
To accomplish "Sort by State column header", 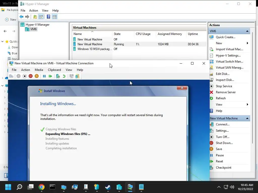I will [x=123, y=34].
